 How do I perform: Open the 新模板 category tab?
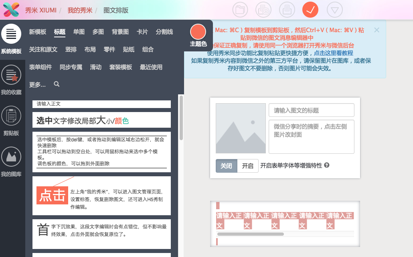coord(38,32)
